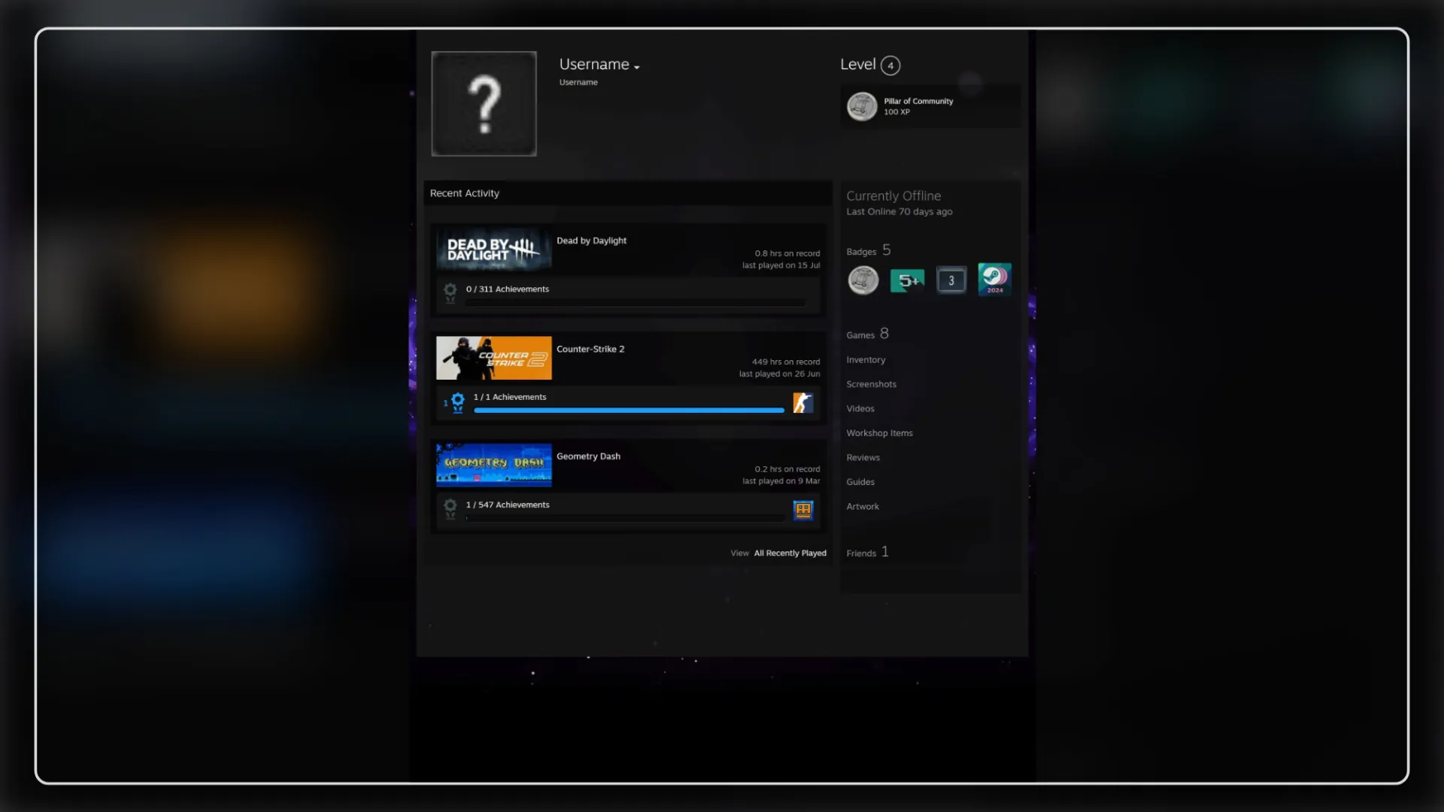Open the Badges 5 heading
The height and width of the screenshot is (812, 1444).
tap(869, 250)
